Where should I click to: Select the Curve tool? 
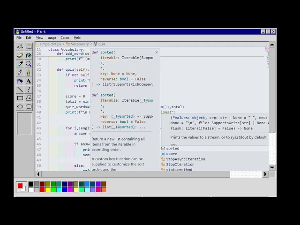(29, 90)
